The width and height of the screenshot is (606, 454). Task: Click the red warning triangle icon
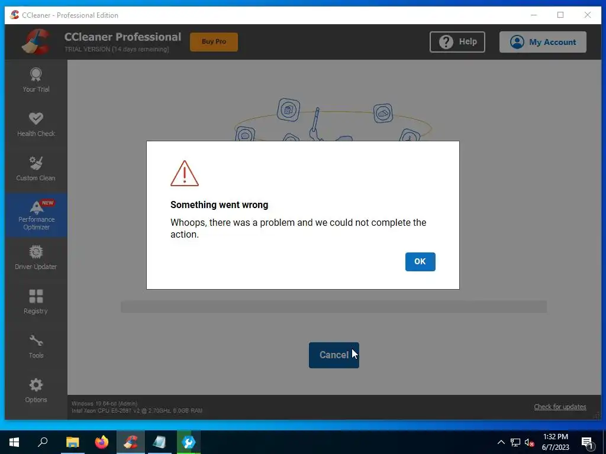tap(185, 173)
